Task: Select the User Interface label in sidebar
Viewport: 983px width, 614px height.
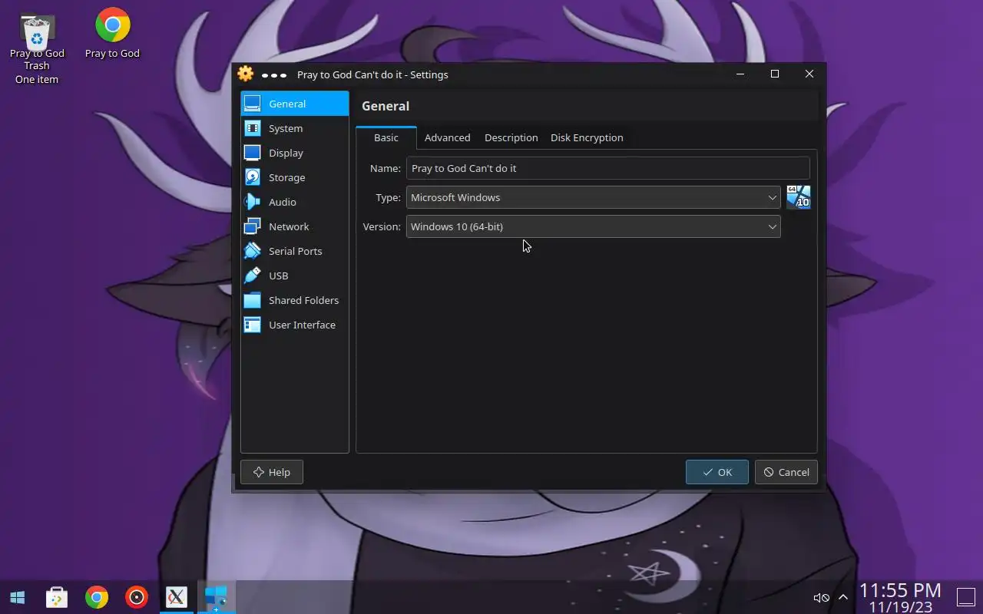Action: [302, 325]
